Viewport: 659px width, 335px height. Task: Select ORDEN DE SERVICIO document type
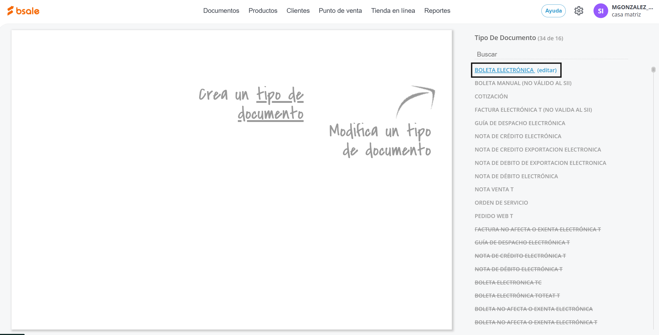pos(501,203)
